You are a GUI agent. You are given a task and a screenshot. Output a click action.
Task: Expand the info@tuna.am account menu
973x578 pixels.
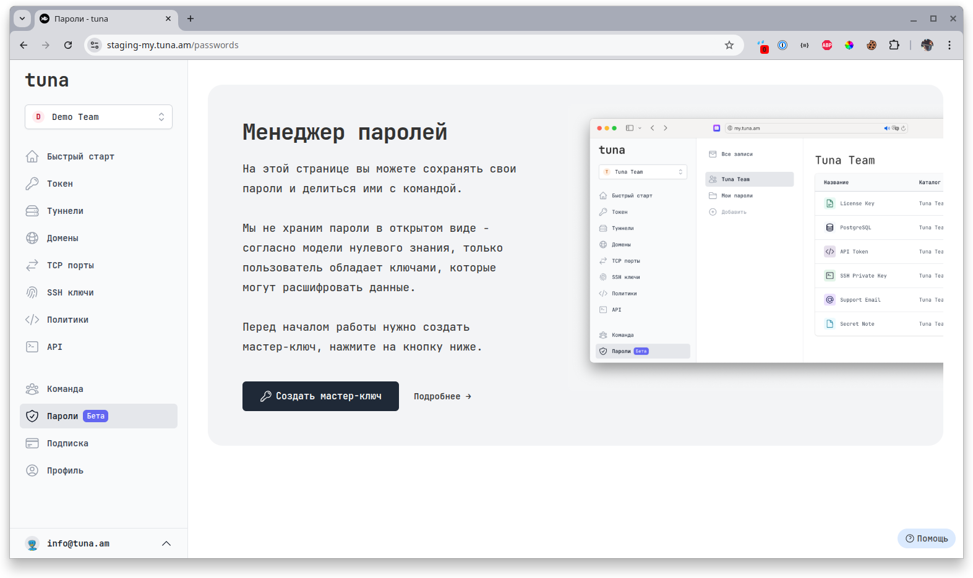[x=98, y=543]
